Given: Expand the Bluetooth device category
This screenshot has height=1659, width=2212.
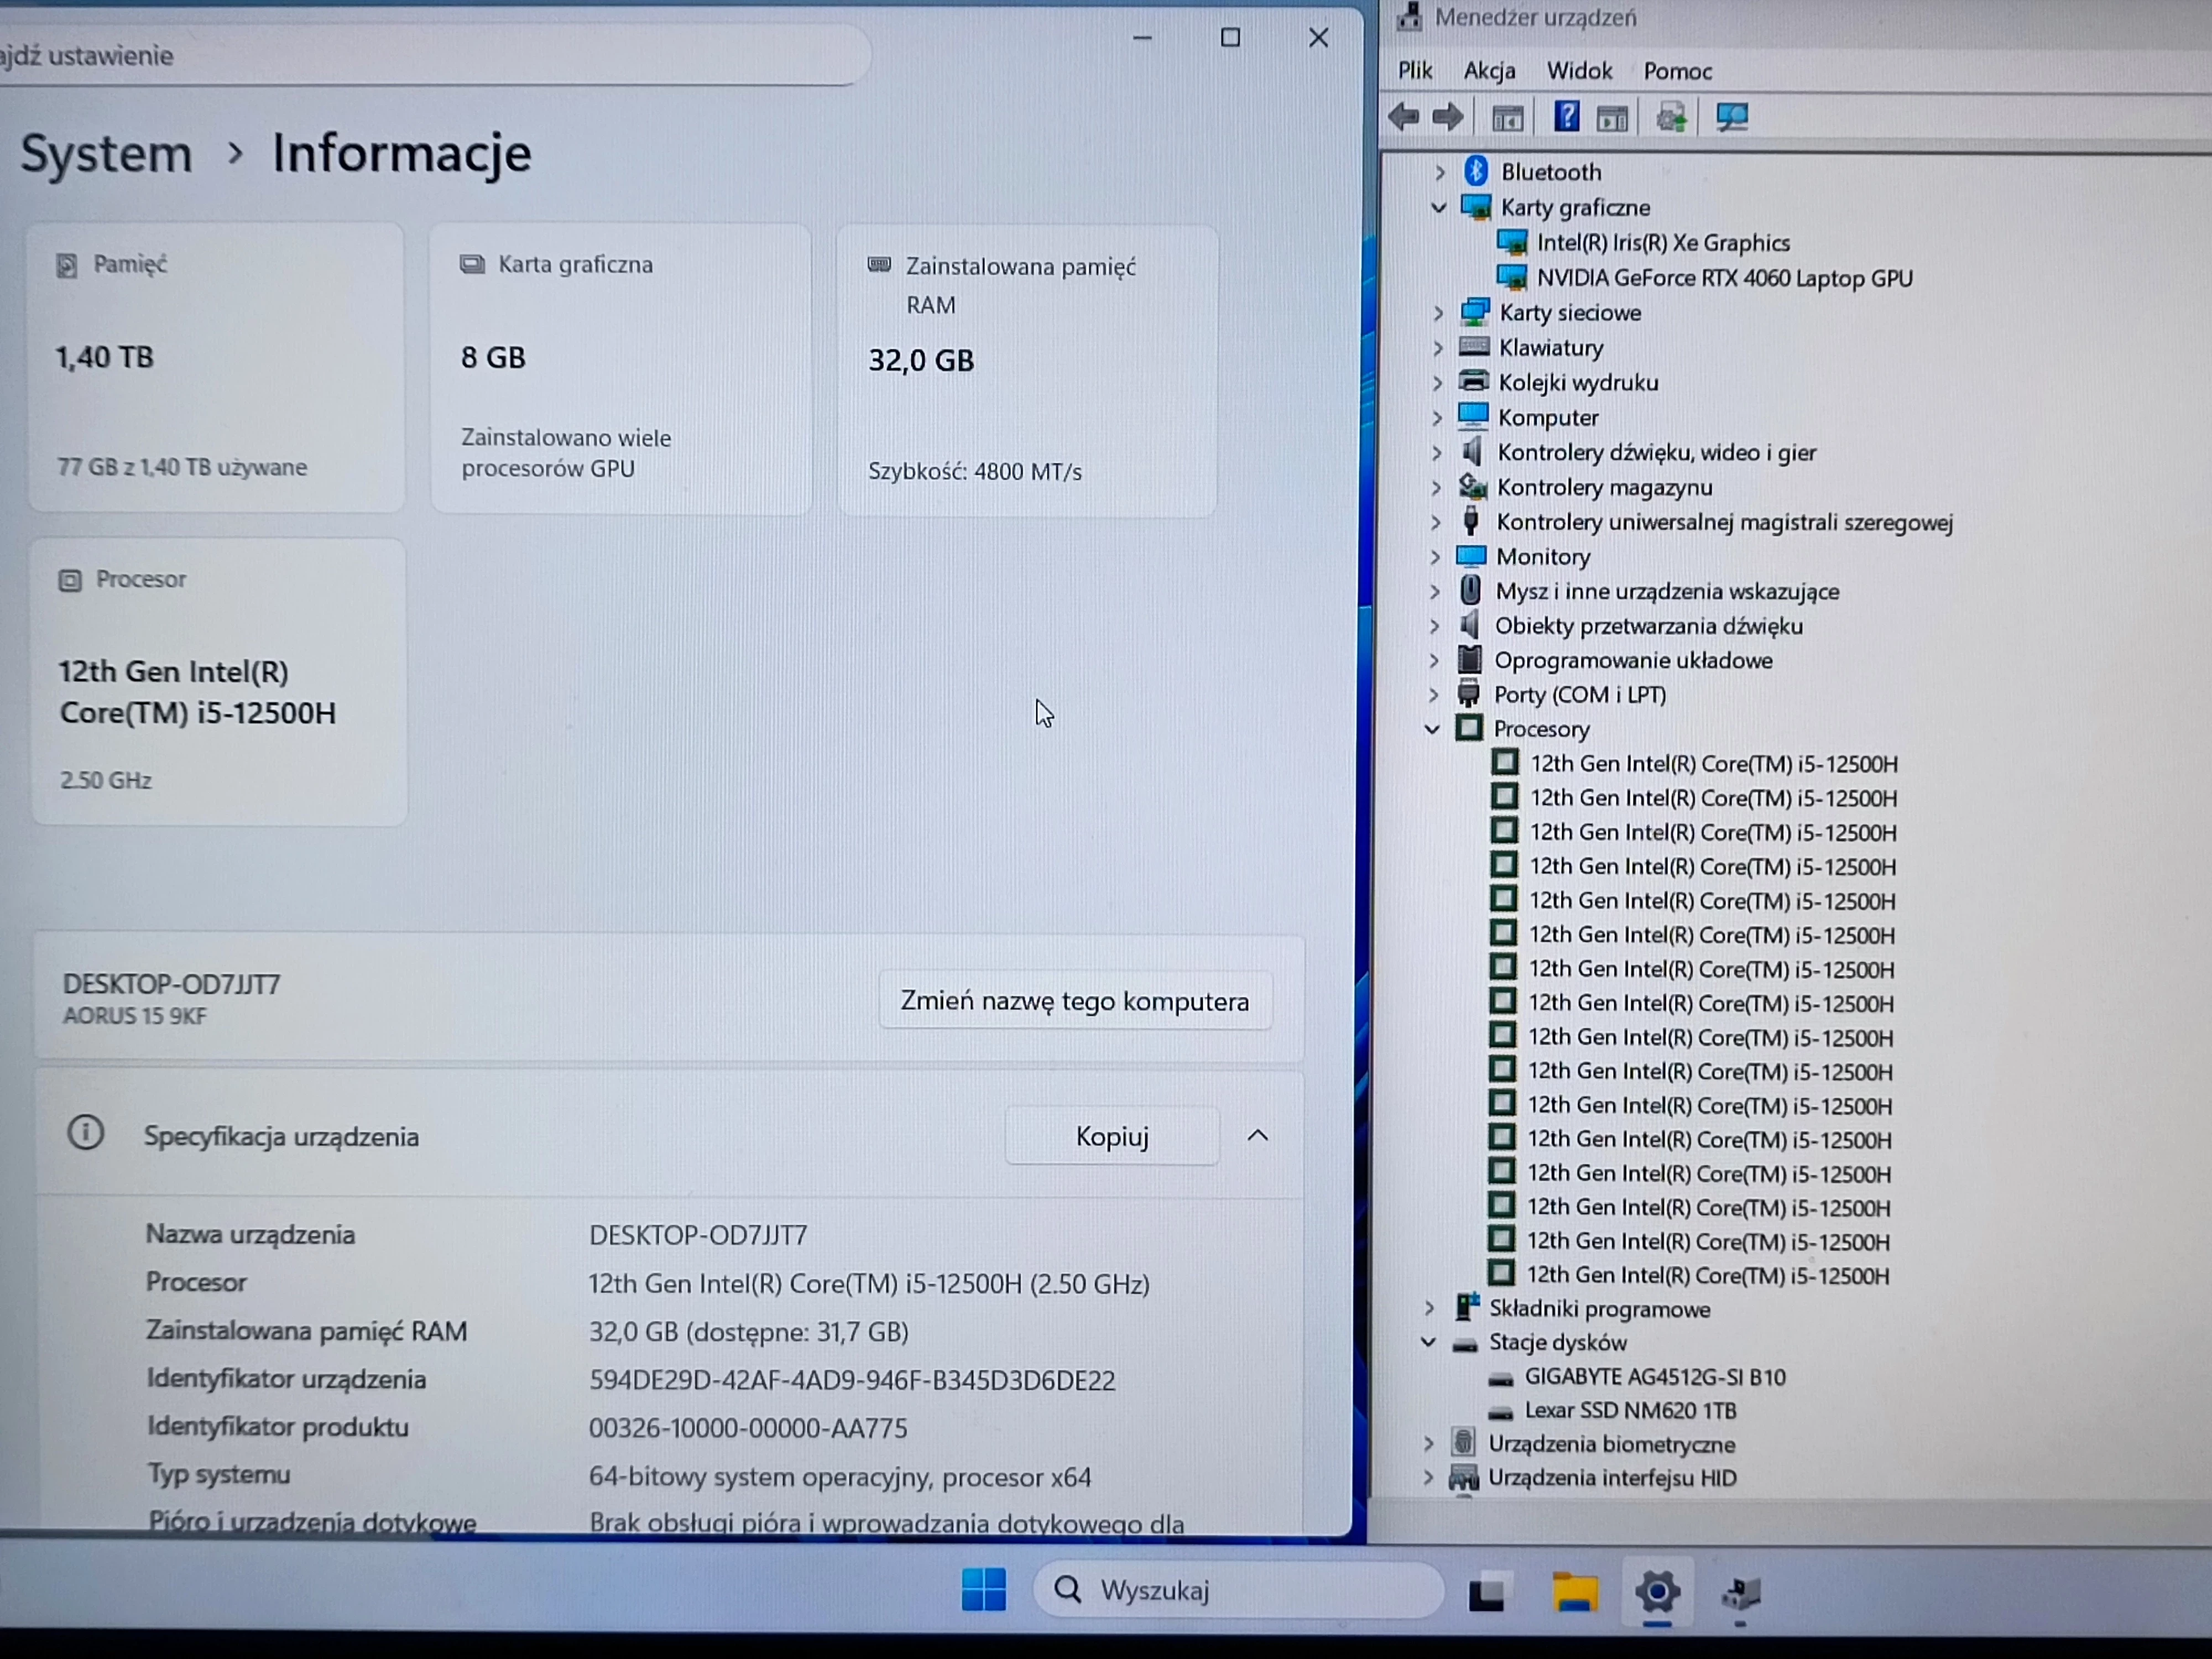Looking at the screenshot, I should tap(1439, 173).
